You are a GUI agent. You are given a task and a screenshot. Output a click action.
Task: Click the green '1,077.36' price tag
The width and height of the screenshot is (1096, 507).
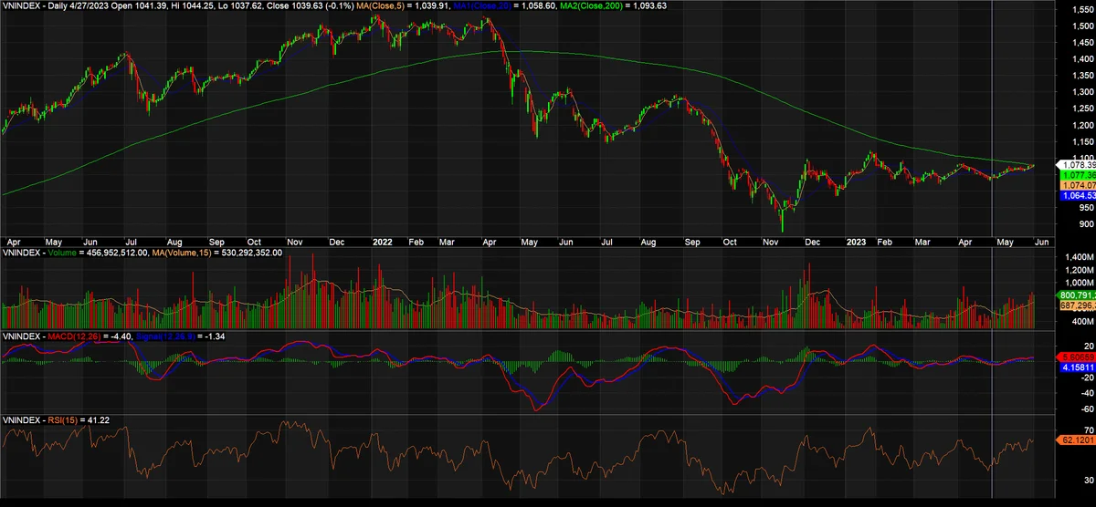coord(1076,174)
